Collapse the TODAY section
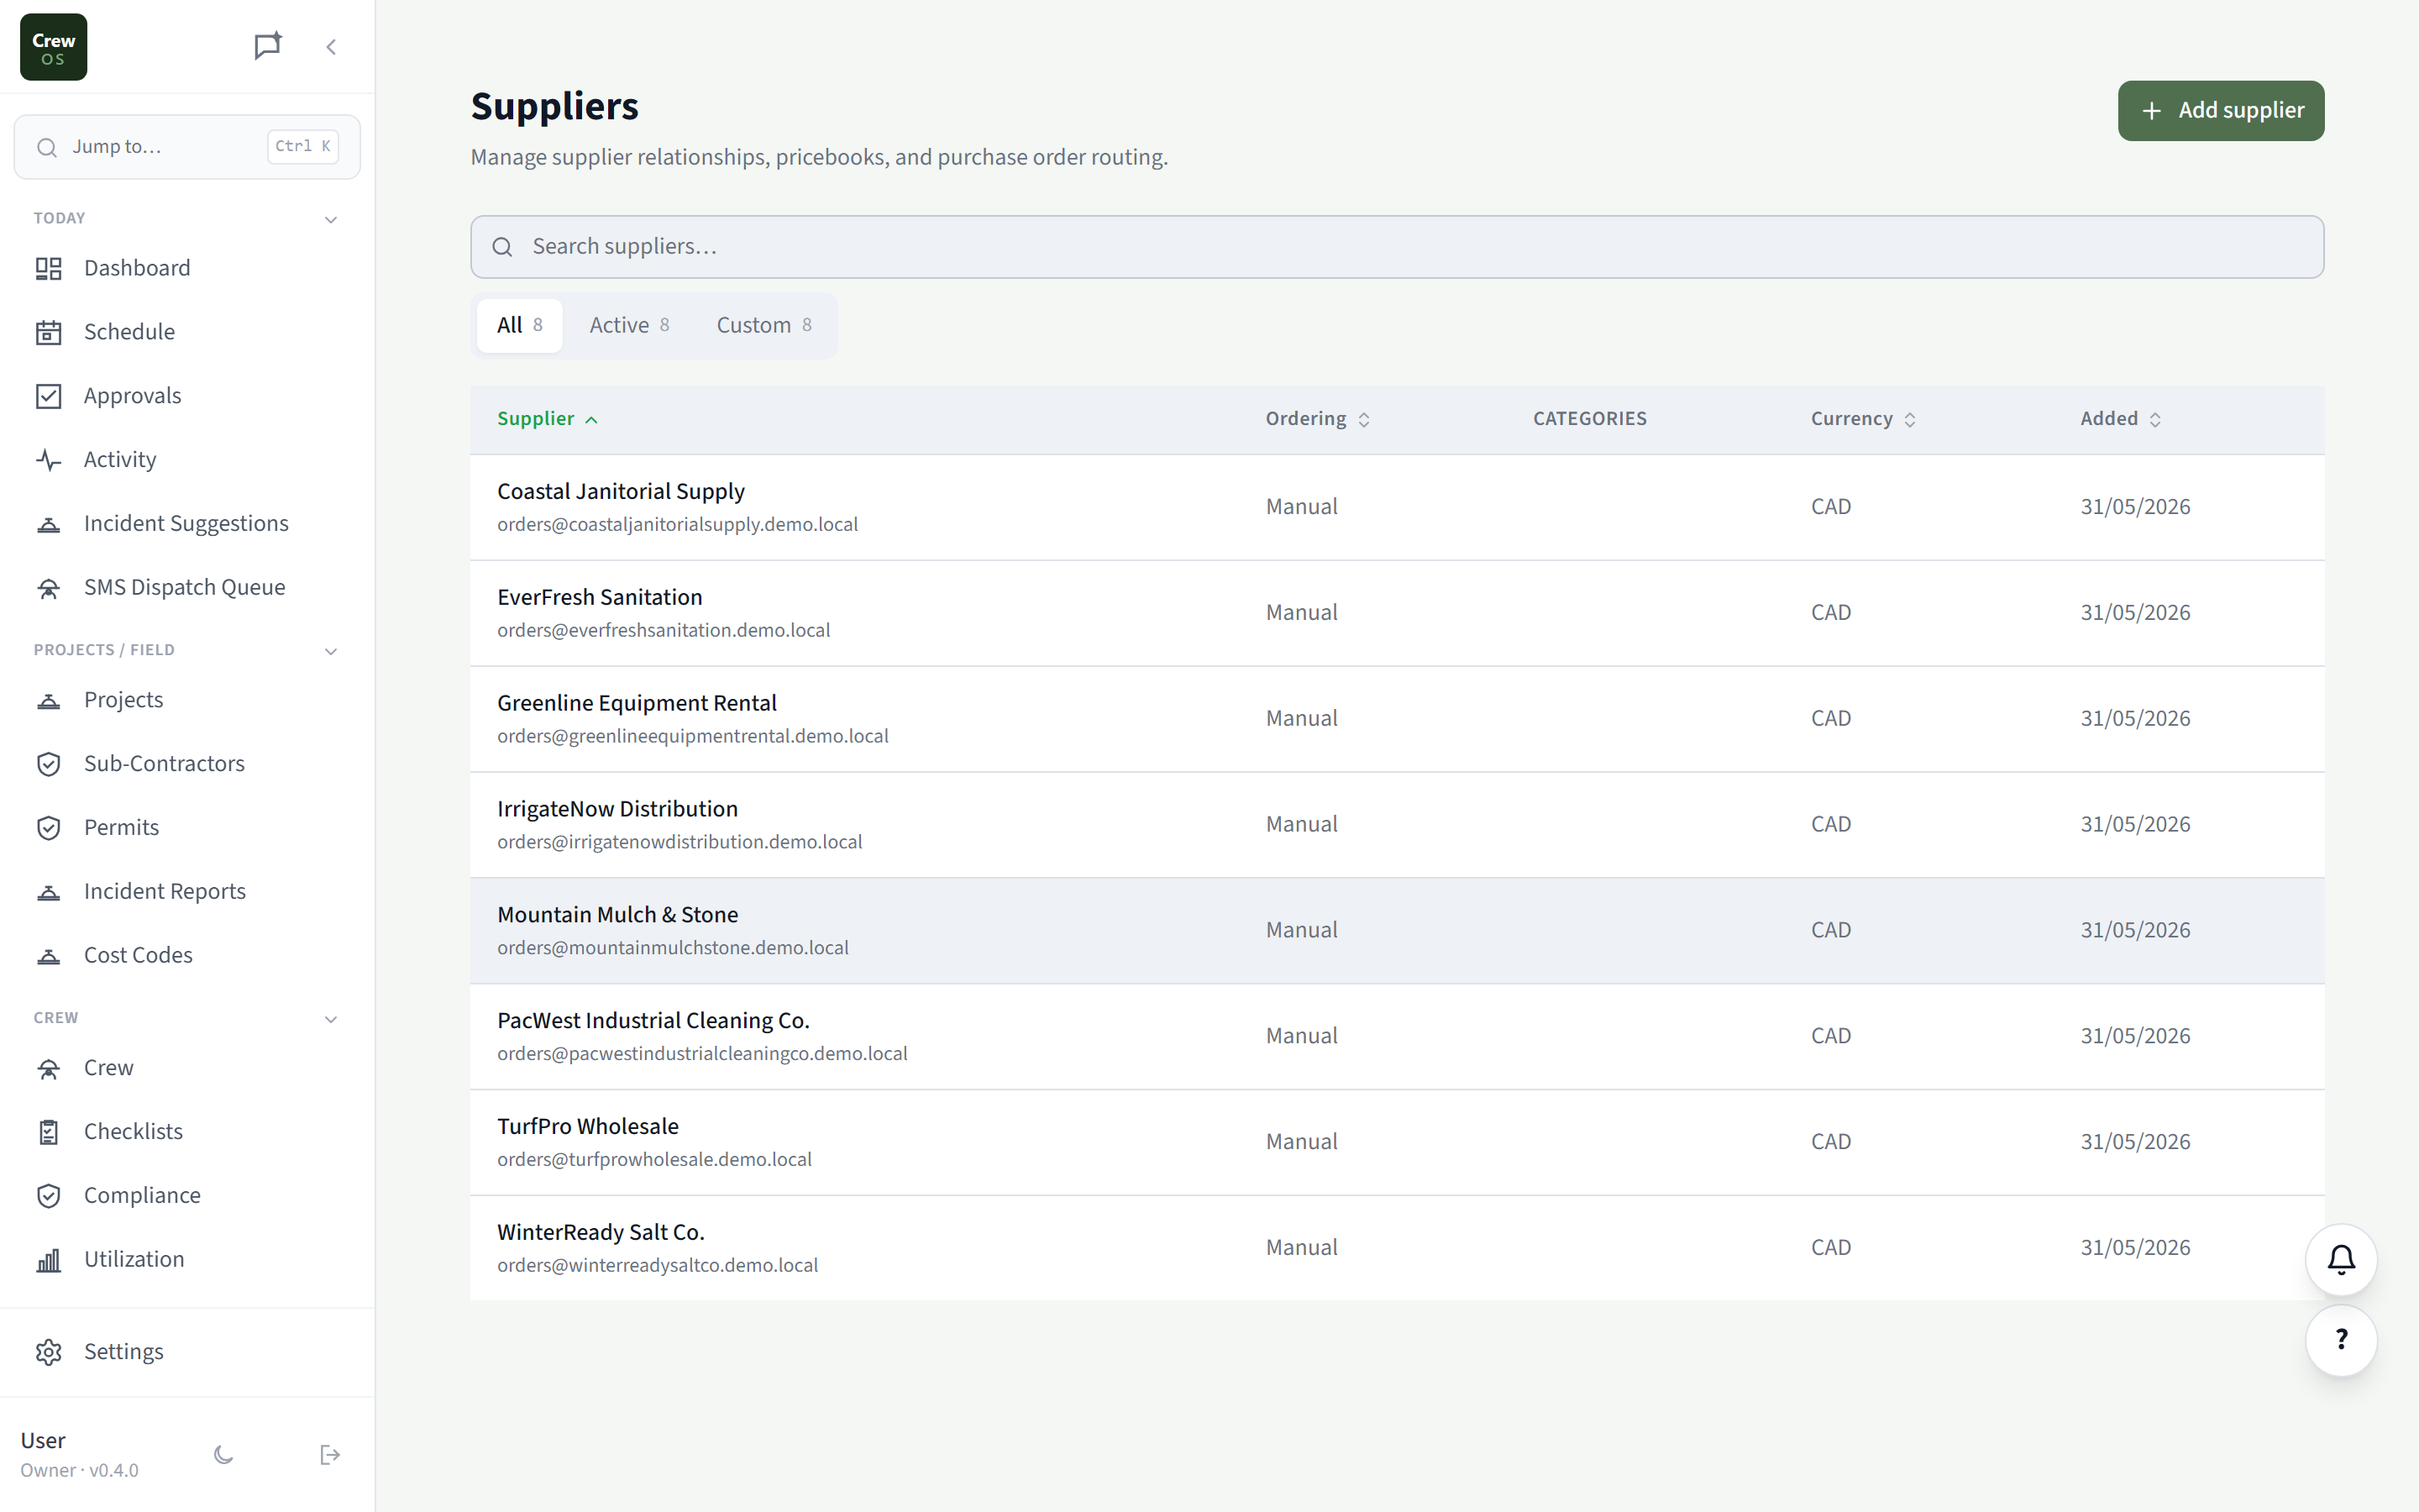 [x=331, y=219]
